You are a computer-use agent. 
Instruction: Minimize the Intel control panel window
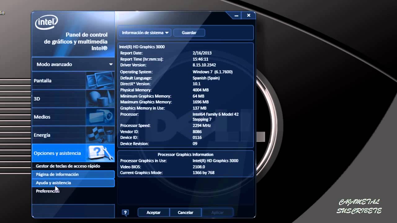tap(237, 15)
